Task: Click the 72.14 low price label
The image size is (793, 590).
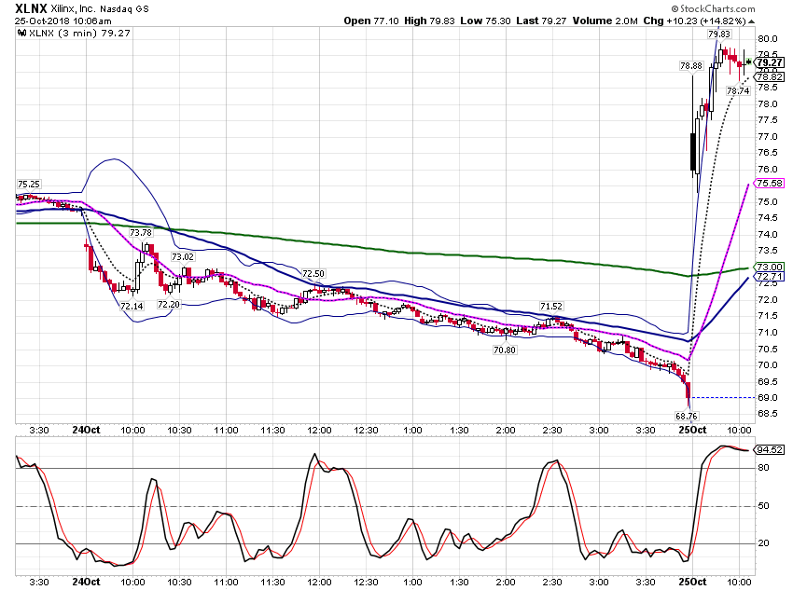Action: click(x=132, y=306)
